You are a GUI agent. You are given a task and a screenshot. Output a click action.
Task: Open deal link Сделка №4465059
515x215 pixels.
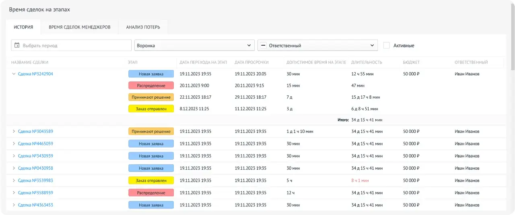pyautogui.click(x=35, y=144)
